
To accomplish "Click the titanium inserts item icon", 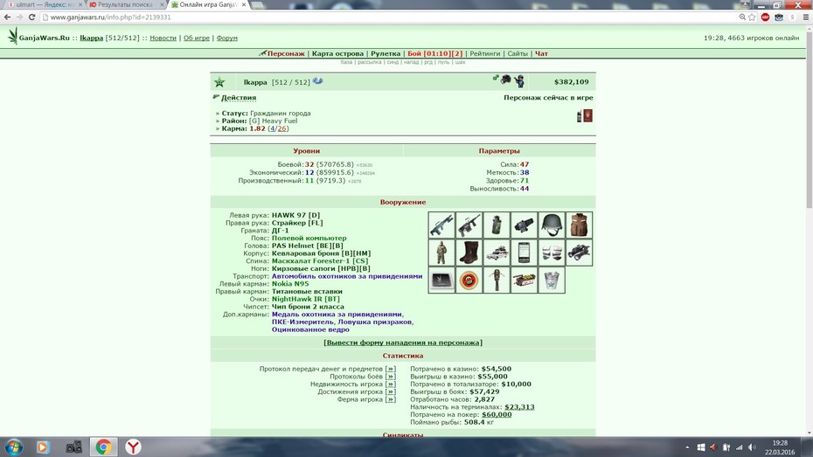I will pyautogui.click(x=551, y=253).
